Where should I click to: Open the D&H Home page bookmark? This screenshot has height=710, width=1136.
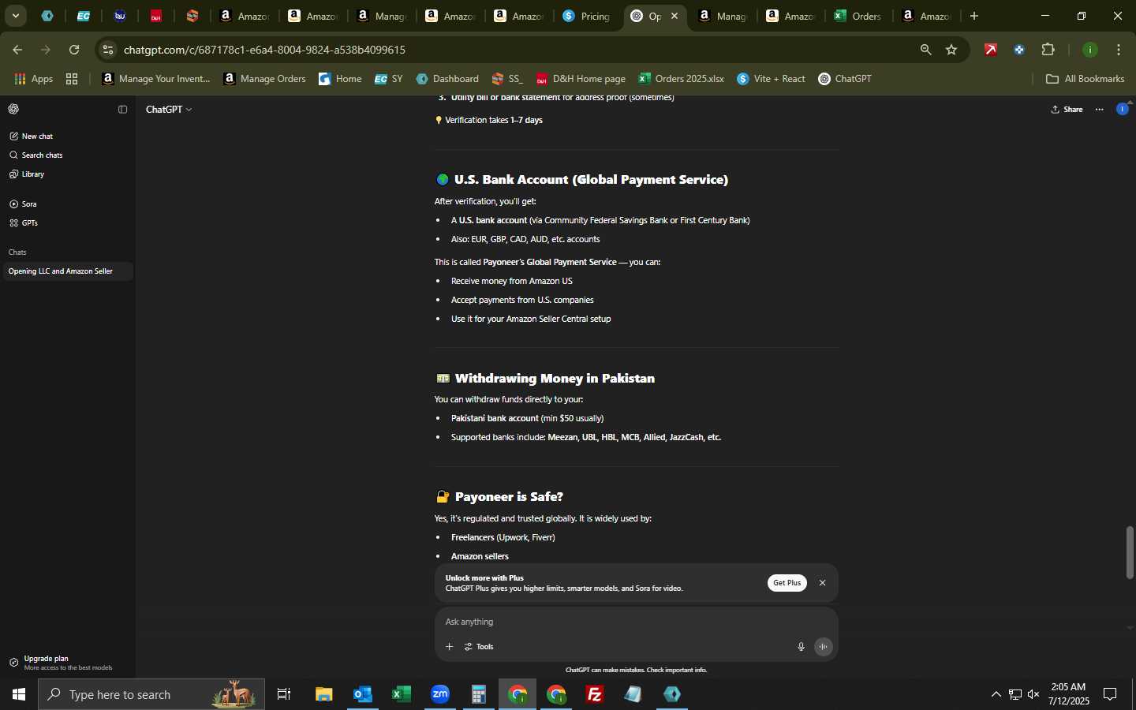click(581, 79)
